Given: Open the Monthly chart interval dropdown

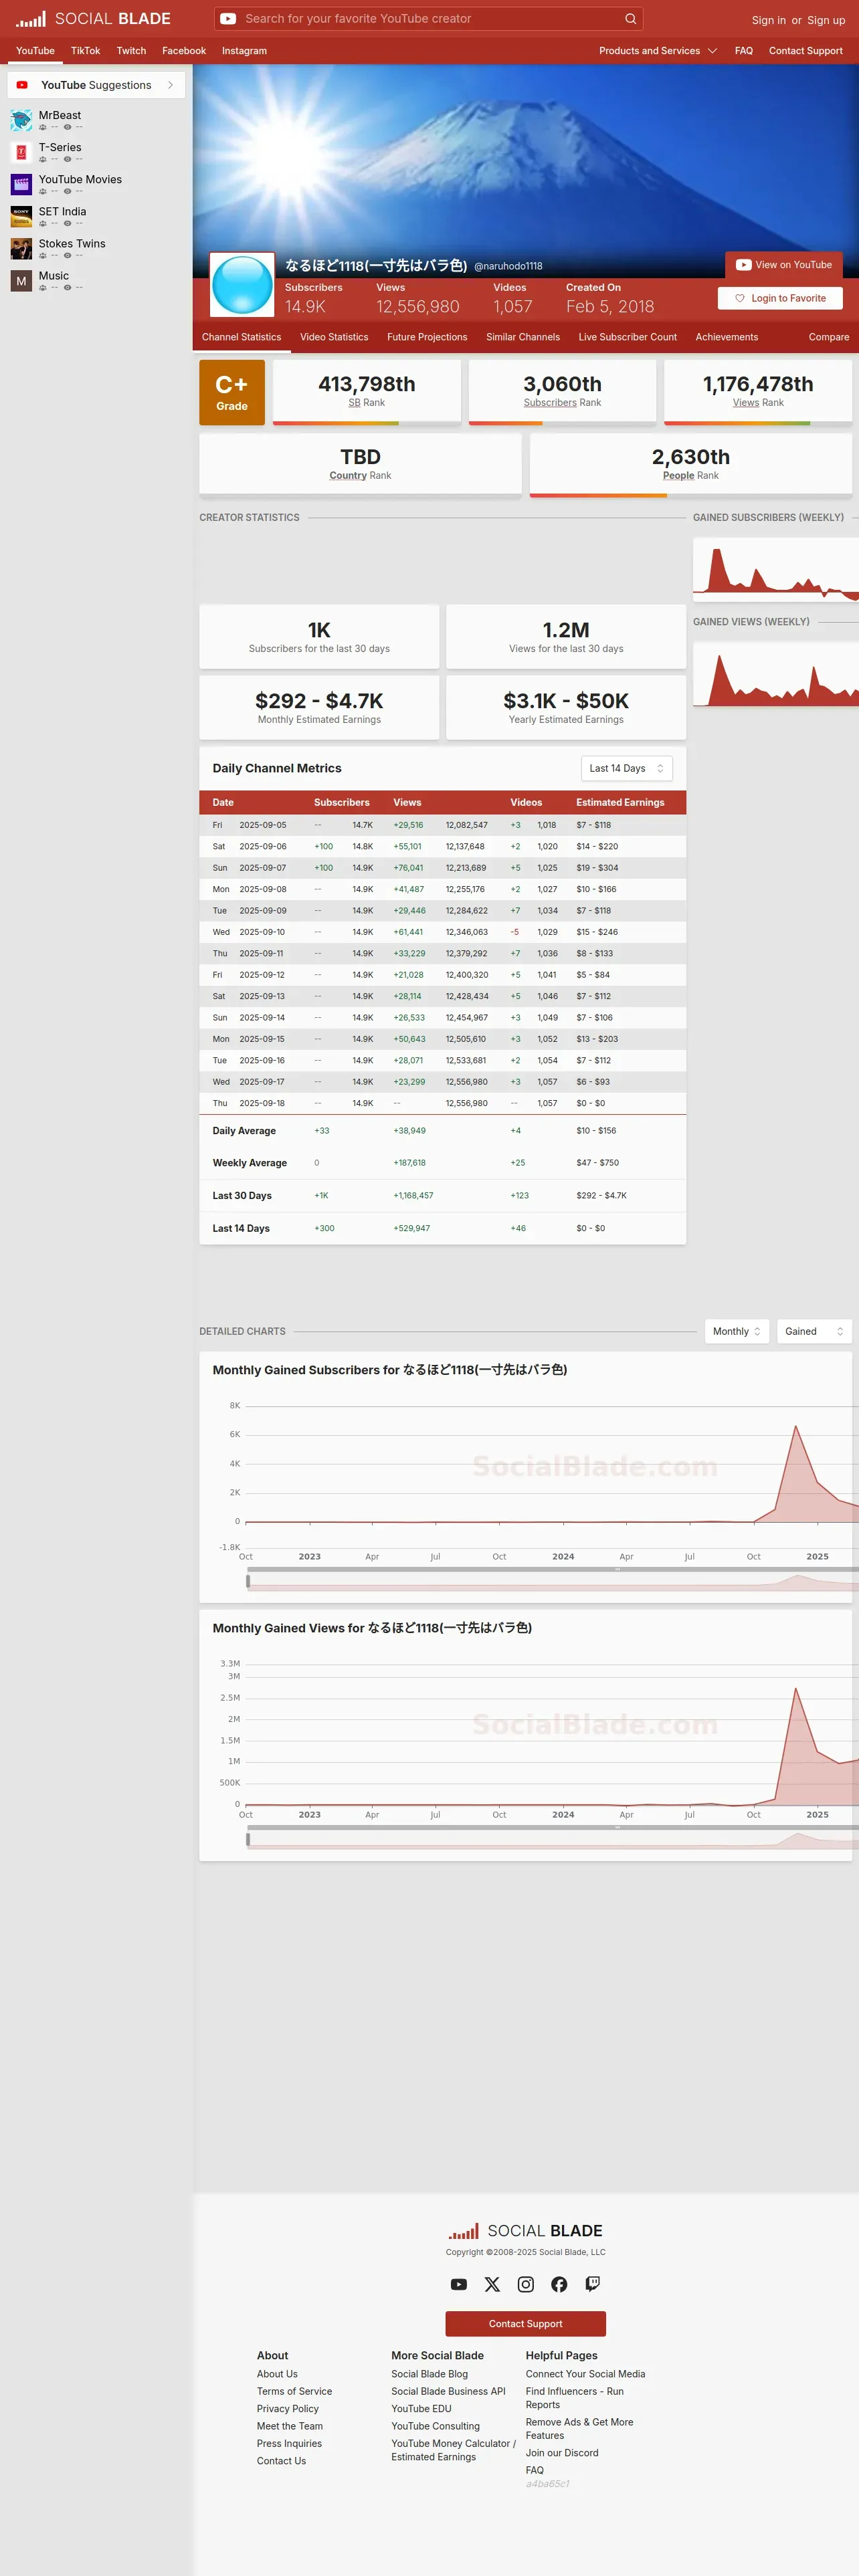Looking at the screenshot, I should (x=737, y=1331).
